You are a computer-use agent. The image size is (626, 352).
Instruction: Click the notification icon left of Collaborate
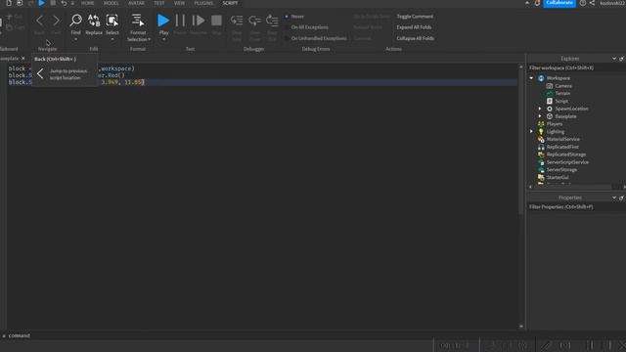point(537,3)
